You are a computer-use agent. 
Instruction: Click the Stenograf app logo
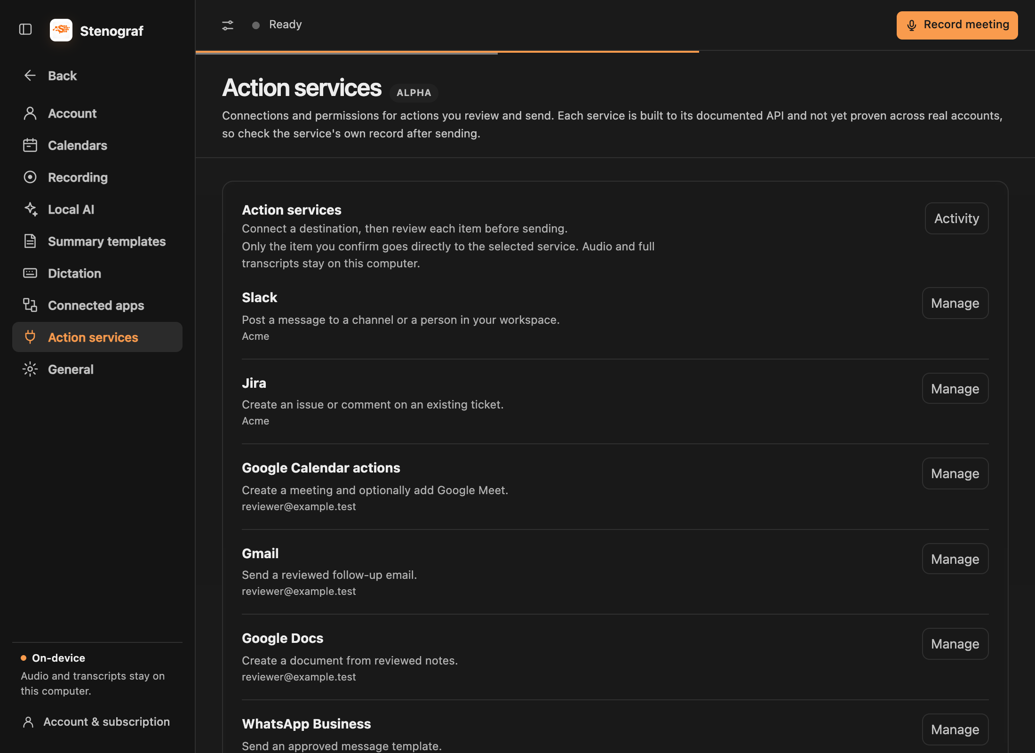[61, 30]
